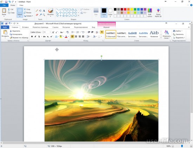Open the Brushes dropdown
This screenshot has width=193, height=148.
pyautogui.click(x=51, y=13)
